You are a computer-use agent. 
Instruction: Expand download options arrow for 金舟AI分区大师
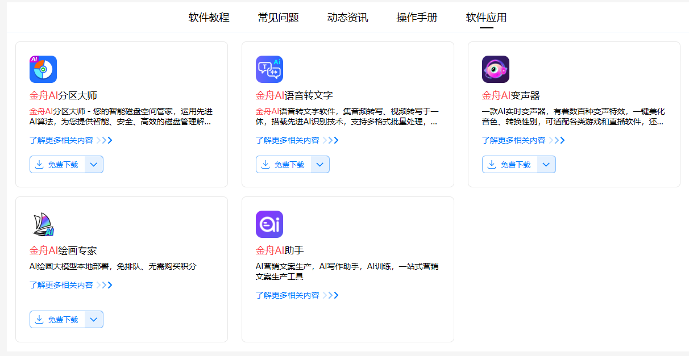pyautogui.click(x=94, y=165)
